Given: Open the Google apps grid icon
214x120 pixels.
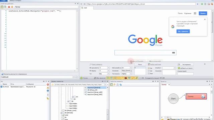Looking at the screenshot, I should coord(195,13).
